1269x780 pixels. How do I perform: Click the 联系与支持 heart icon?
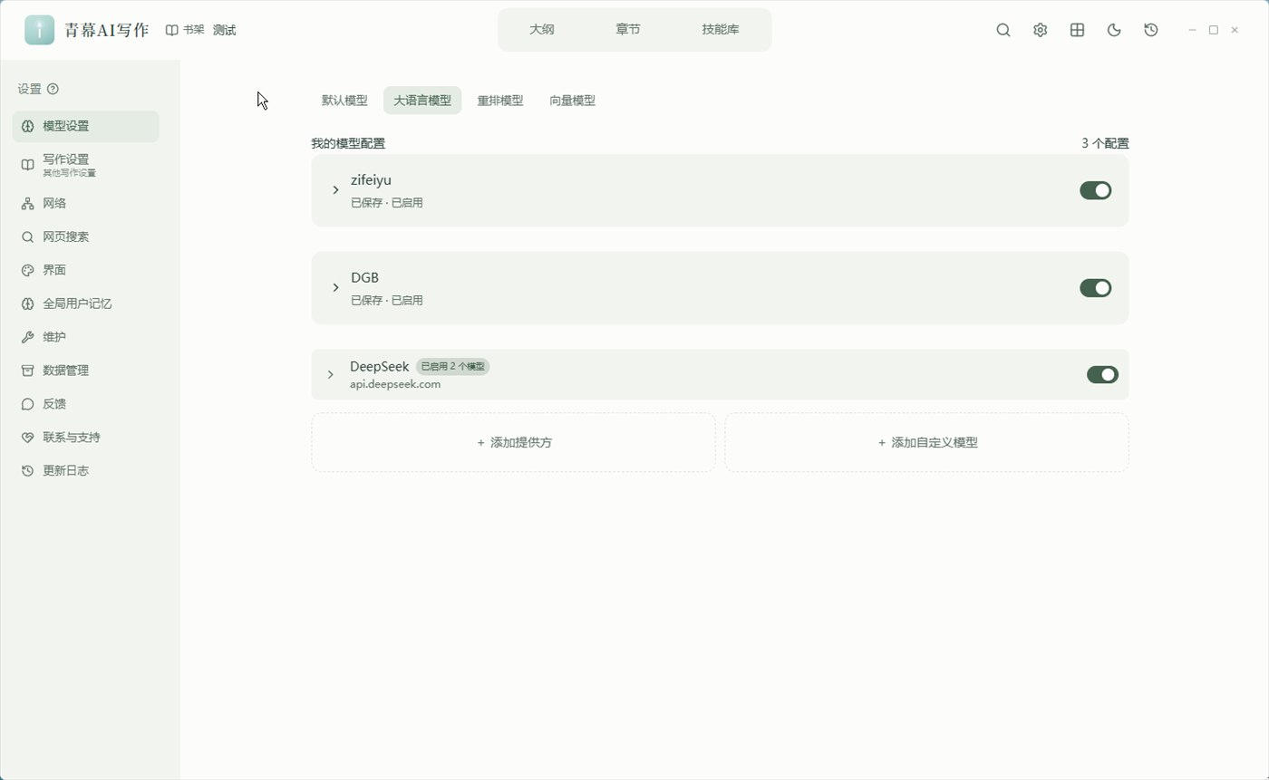27,438
